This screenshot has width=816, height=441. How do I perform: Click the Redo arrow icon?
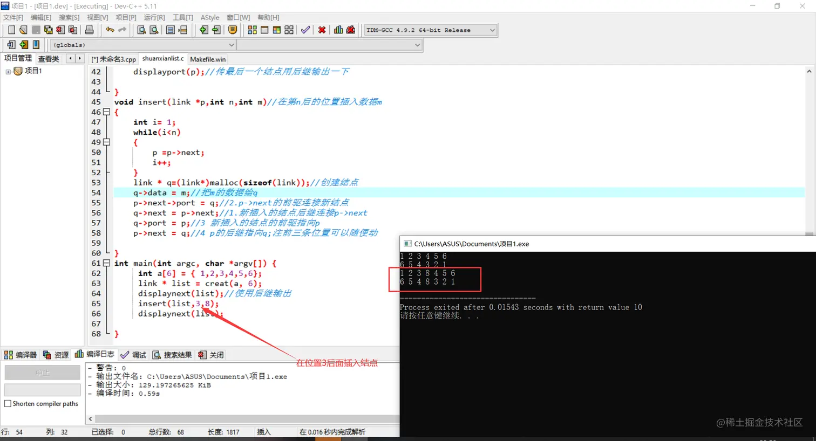122,30
